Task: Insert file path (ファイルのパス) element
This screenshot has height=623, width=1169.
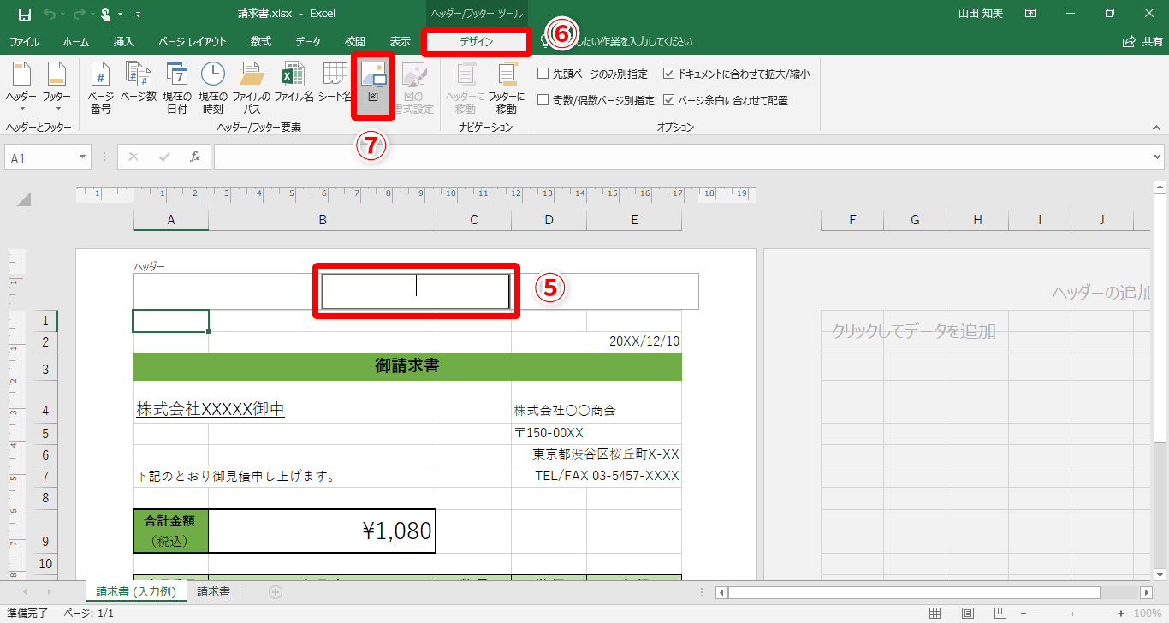Action: pyautogui.click(x=251, y=88)
